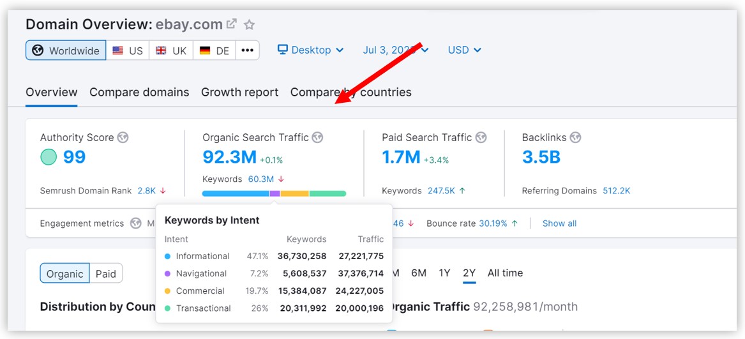Viewport: 745px width, 339px height.
Task: Click the green Authority Score circle
Action: [49, 157]
